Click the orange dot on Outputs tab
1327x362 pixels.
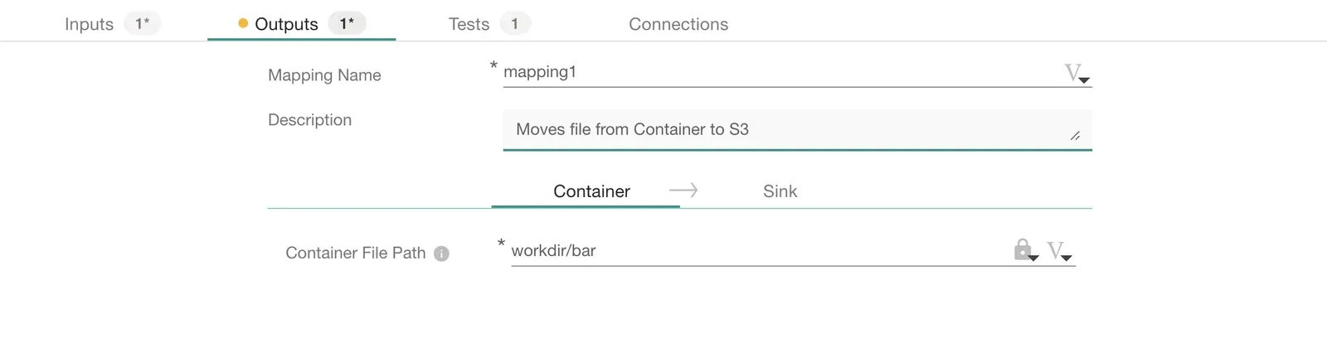pyautogui.click(x=243, y=23)
